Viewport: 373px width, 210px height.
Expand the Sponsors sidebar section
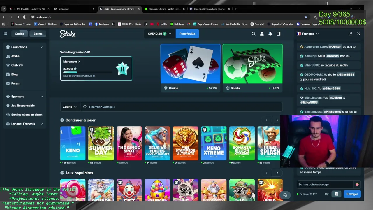pos(24,97)
